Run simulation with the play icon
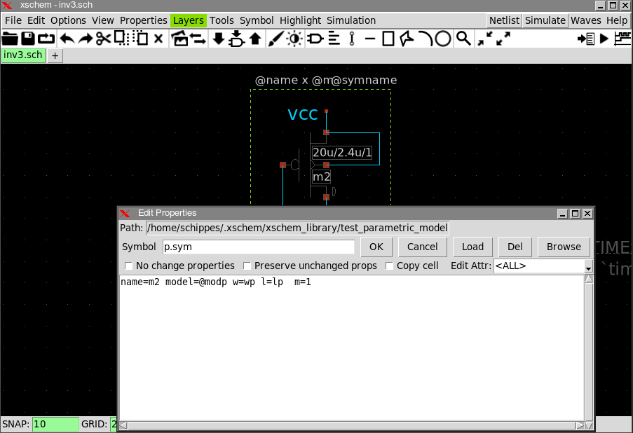This screenshot has width=633, height=433. coord(604,39)
